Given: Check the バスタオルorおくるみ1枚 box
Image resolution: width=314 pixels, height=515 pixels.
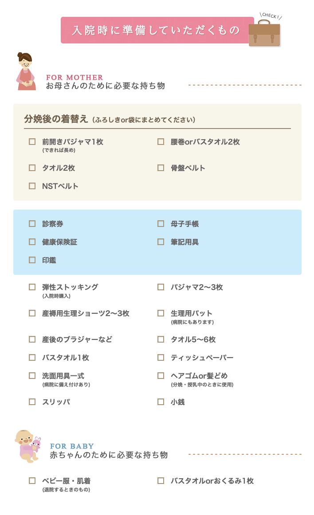Looking at the screenshot, I should click(161, 481).
